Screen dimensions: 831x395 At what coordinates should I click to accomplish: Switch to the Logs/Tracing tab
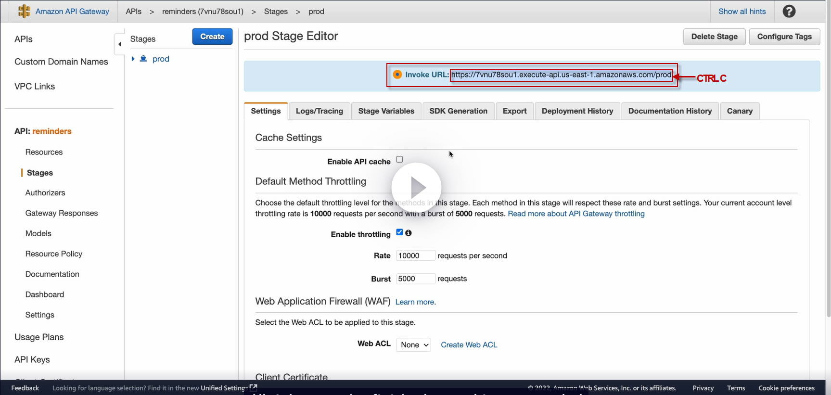[319, 111]
